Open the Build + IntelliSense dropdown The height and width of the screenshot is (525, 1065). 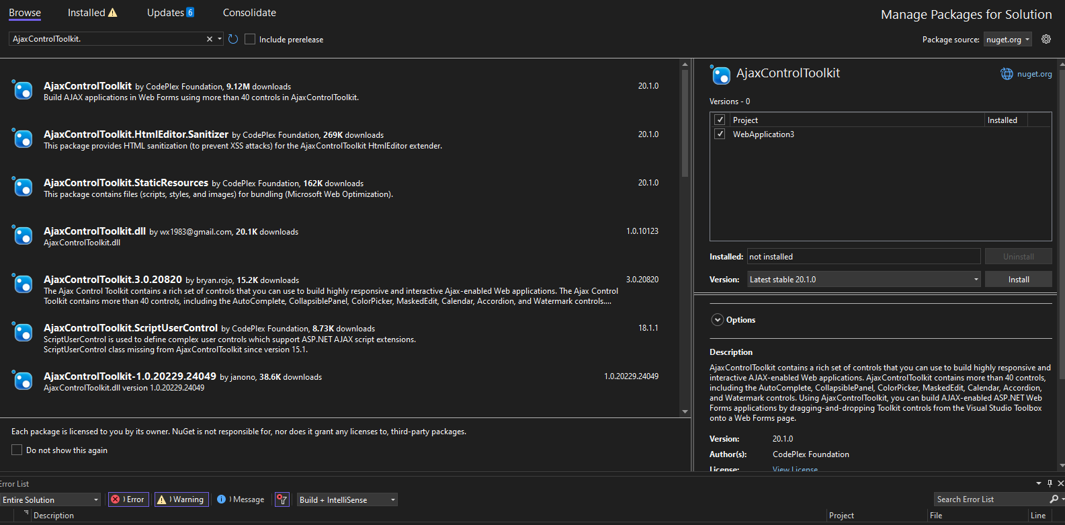[x=347, y=499]
